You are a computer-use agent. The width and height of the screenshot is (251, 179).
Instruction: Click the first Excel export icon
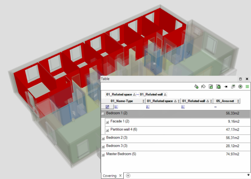click(x=211, y=87)
